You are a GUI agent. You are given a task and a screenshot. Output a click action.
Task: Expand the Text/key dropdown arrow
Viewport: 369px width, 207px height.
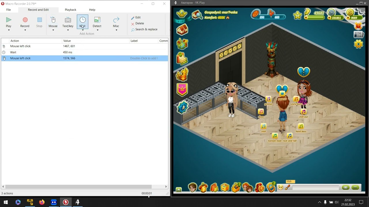[68, 30]
